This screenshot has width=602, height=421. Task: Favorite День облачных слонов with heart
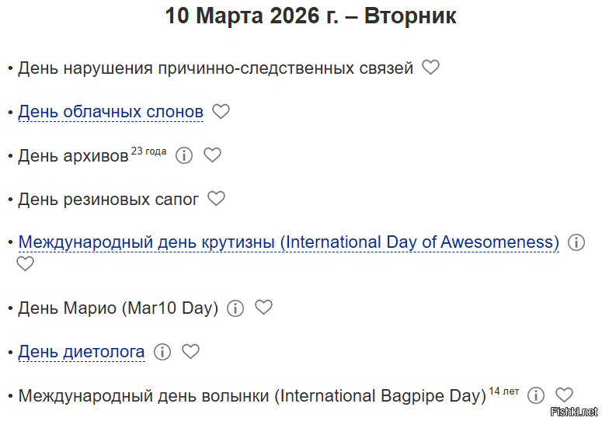(x=221, y=112)
